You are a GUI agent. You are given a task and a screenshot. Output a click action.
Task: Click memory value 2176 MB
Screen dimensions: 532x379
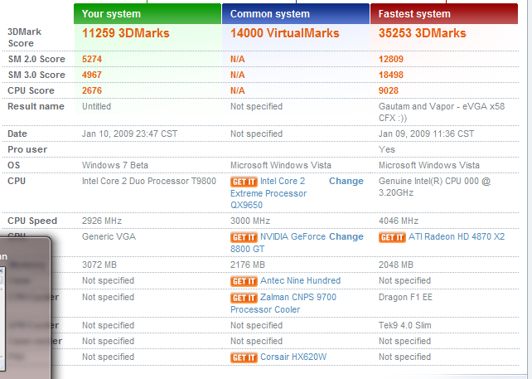pyautogui.click(x=248, y=265)
